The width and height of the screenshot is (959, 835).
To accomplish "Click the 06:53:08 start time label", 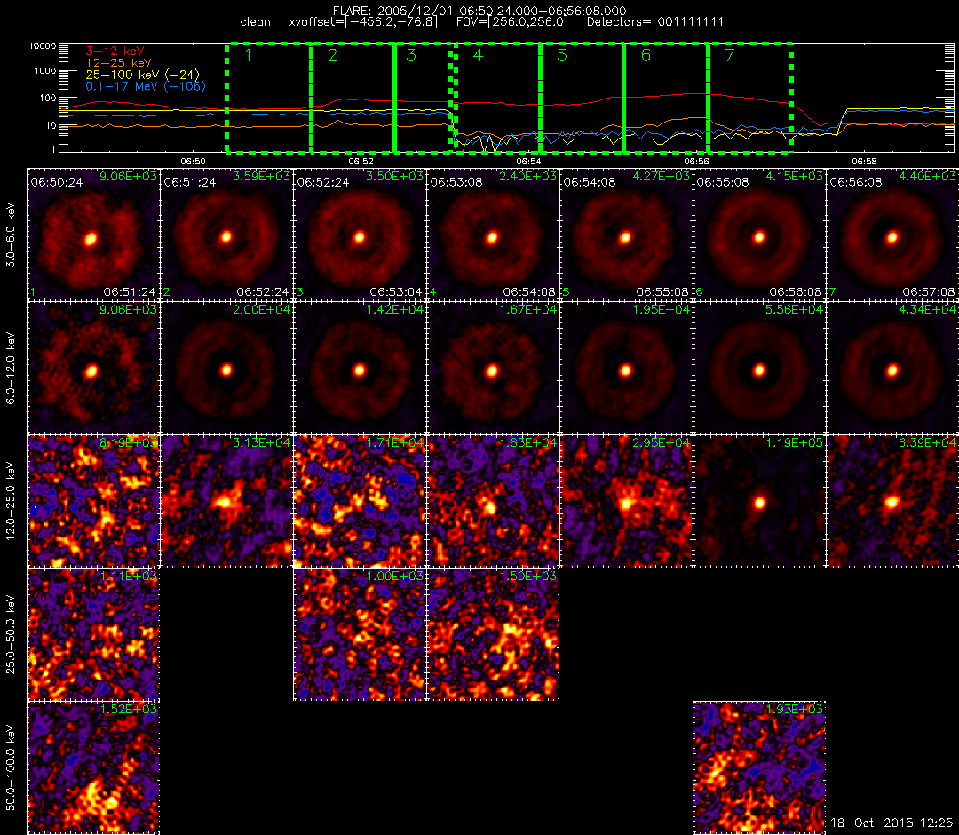I will click(x=456, y=182).
